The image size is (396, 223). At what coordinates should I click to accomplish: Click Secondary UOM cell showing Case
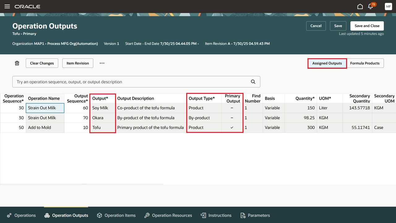pyautogui.click(x=384, y=128)
